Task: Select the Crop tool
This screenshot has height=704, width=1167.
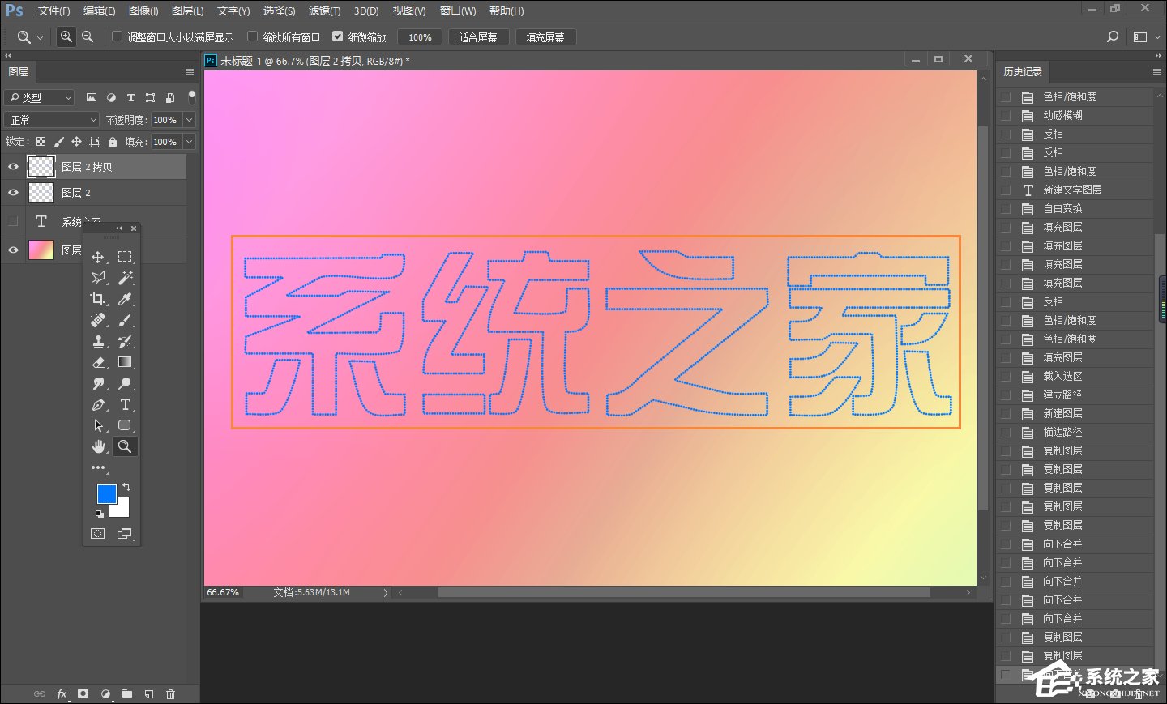Action: pos(98,299)
